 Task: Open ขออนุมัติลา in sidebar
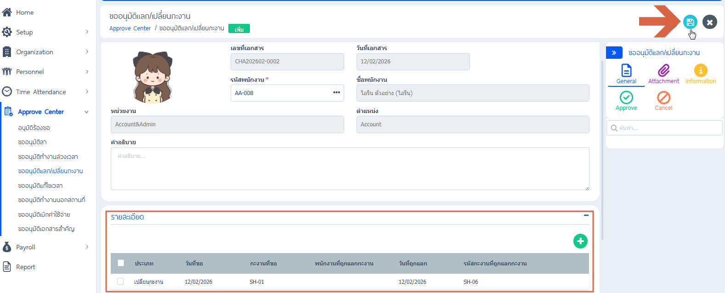[32, 142]
